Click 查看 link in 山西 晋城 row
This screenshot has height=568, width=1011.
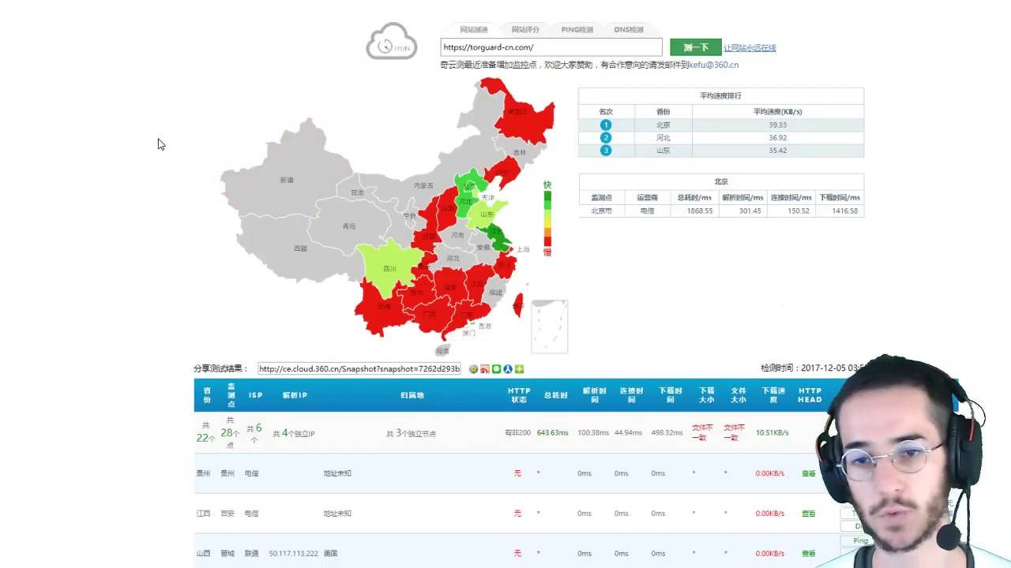coord(809,554)
